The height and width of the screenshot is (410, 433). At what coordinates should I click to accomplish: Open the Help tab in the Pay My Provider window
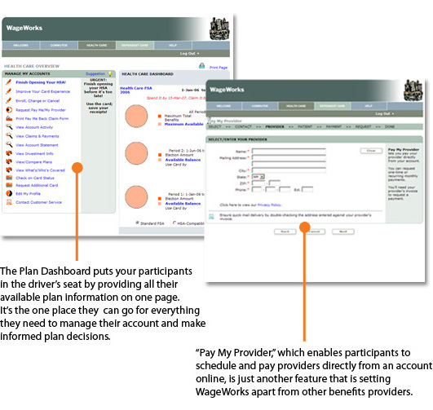click(x=369, y=106)
